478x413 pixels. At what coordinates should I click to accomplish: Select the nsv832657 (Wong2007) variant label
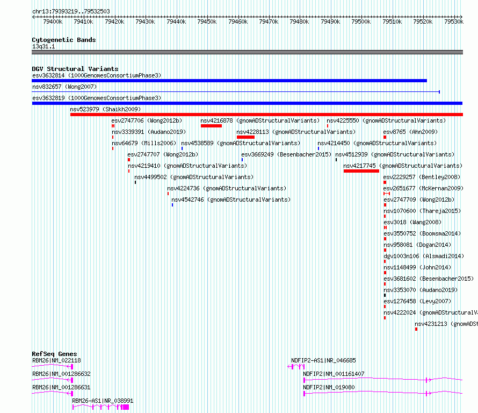point(64,87)
